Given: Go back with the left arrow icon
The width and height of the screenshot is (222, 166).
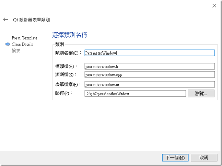Looking at the screenshot, I should pyautogui.click(x=5, y=20).
